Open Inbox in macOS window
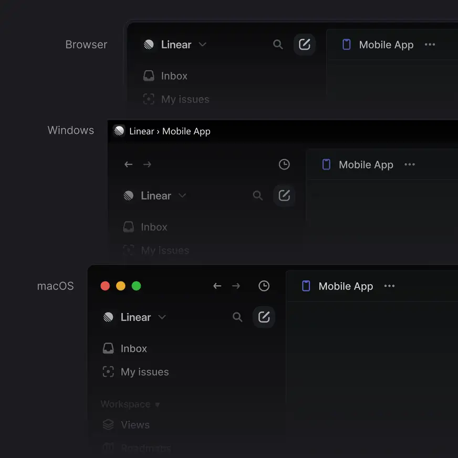This screenshot has height=458, width=458. click(124, 348)
